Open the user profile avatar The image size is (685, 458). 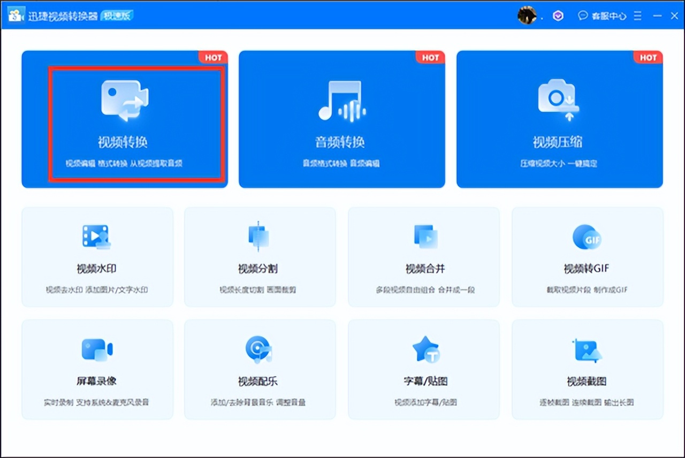tap(527, 16)
